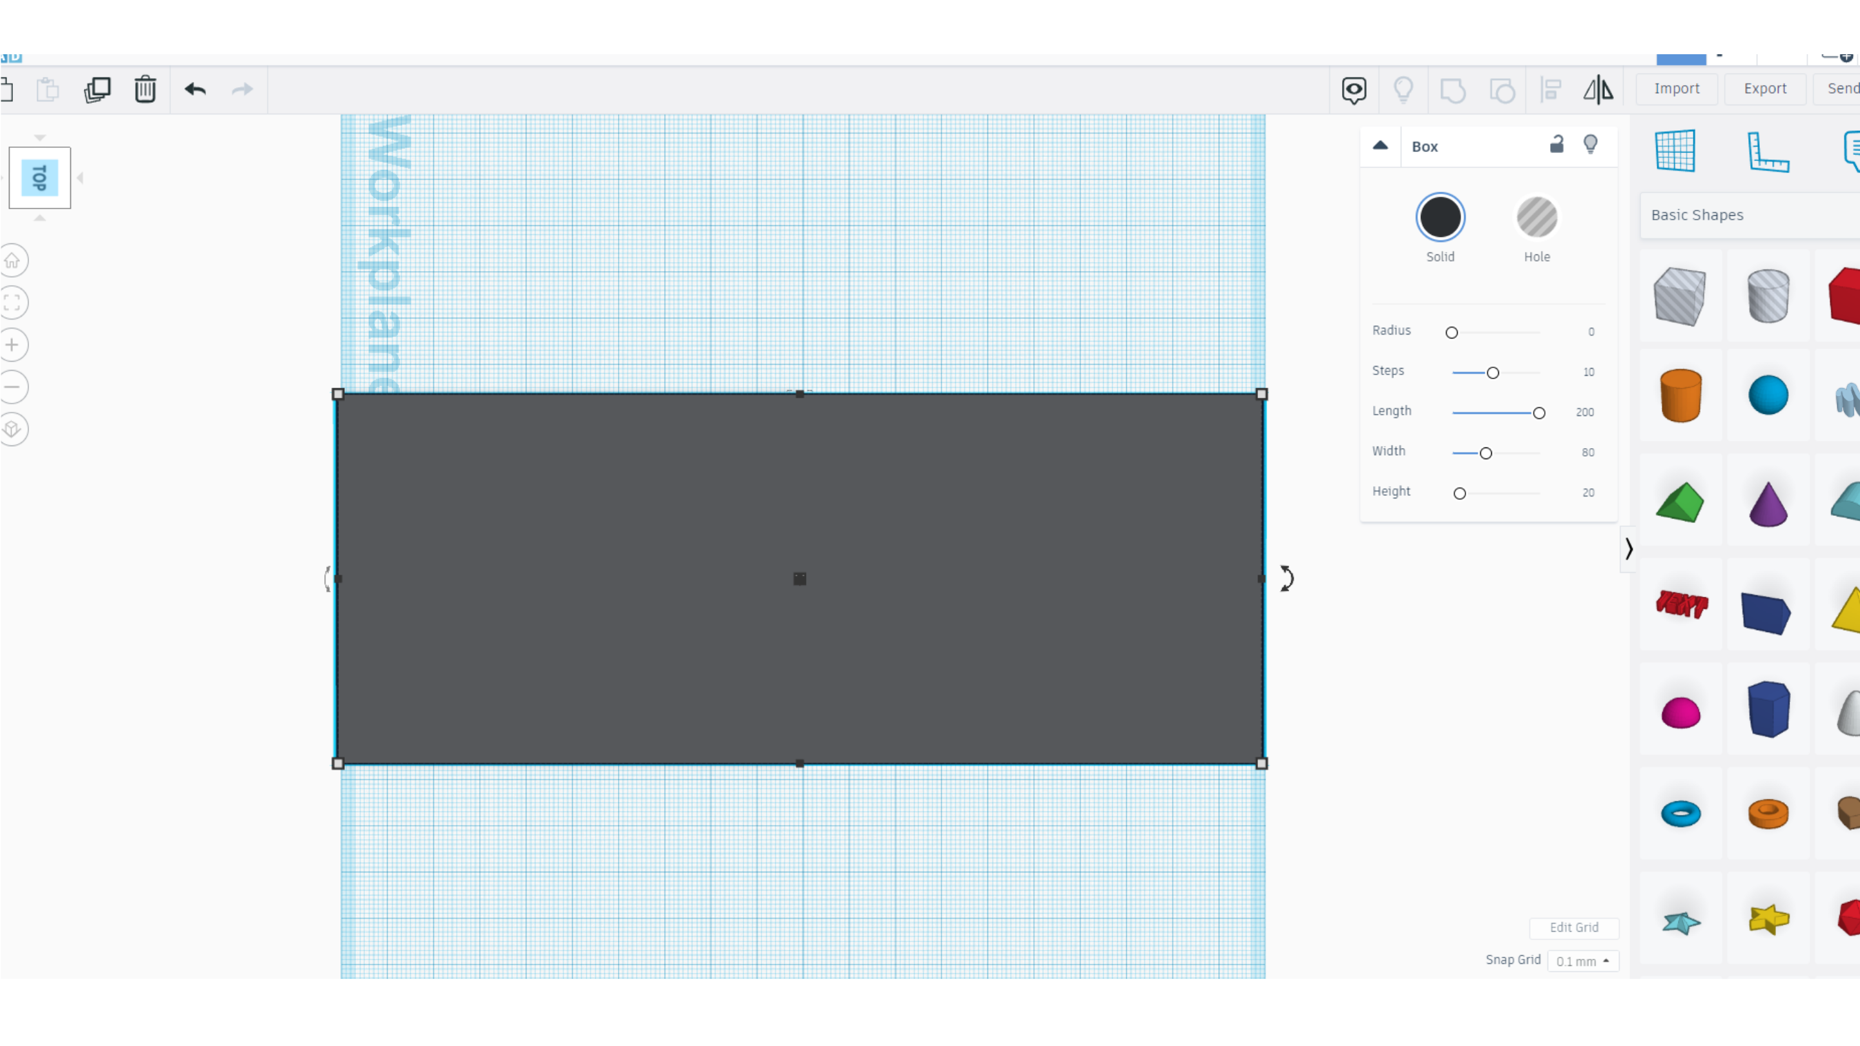Click the Undo arrow

[195, 90]
